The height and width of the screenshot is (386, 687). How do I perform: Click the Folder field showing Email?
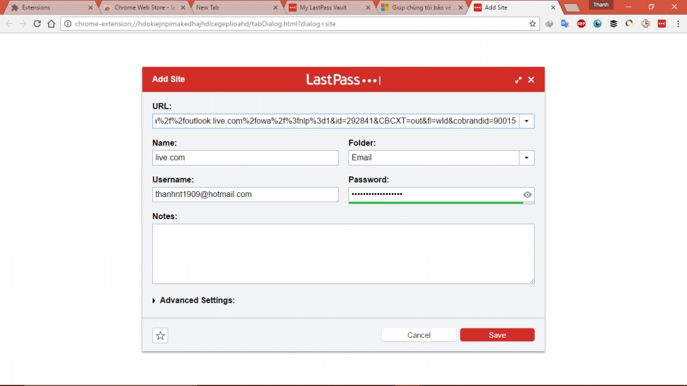tap(434, 158)
